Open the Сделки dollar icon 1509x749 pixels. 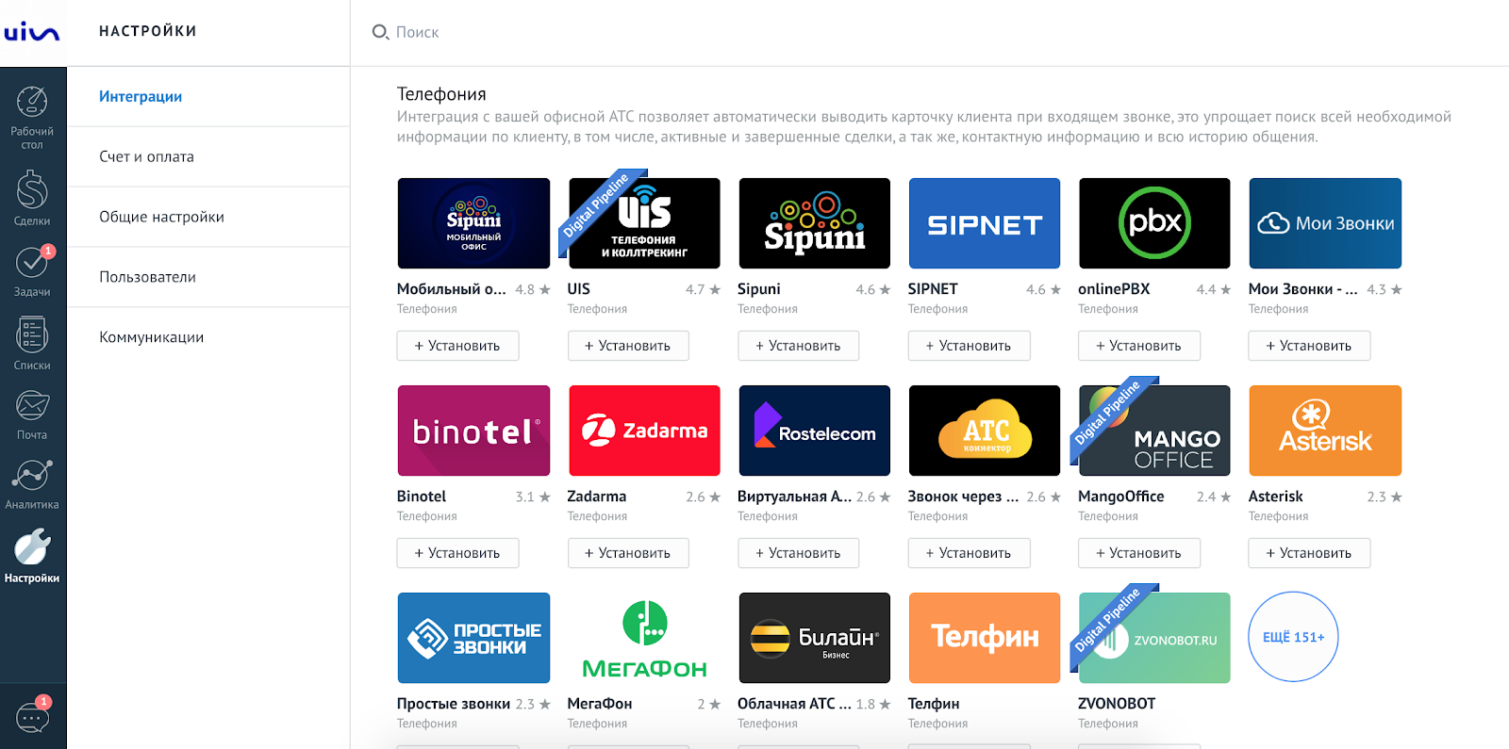32,198
